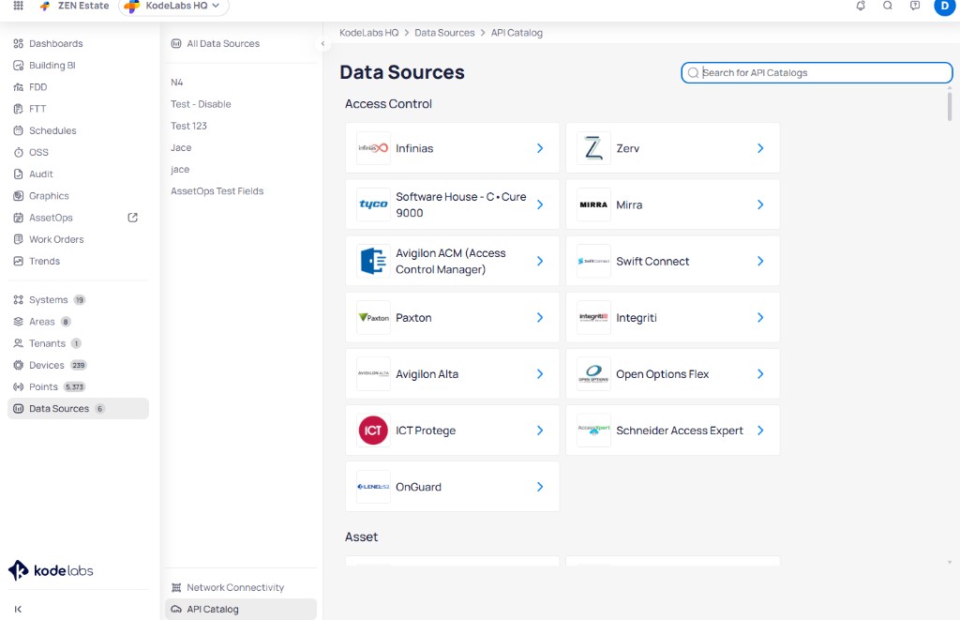Viewport: 960px width, 620px height.
Task: Click the Mirra logo icon
Action: click(593, 204)
